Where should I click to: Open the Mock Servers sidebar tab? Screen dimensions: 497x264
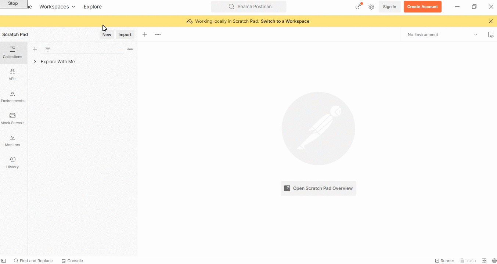click(12, 119)
